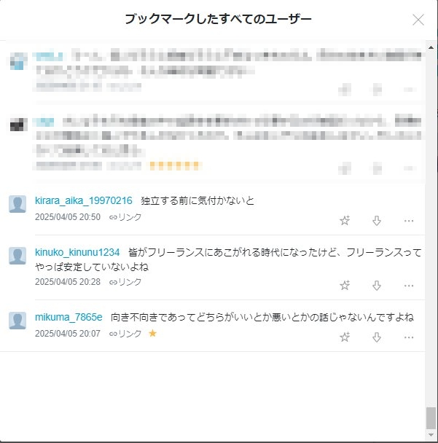Open kirara_aika_19970216 user profile link
The image size is (438, 443).
[x=84, y=200]
